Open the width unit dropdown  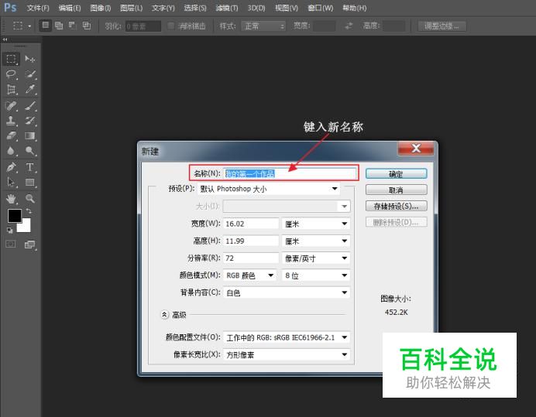pyautogui.click(x=315, y=224)
